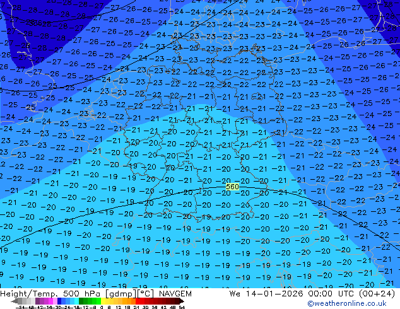Image resolution: width=400 pixels, height=309 pixels.
Task: Click the NAVGEM model name
Action: pyautogui.click(x=175, y=294)
